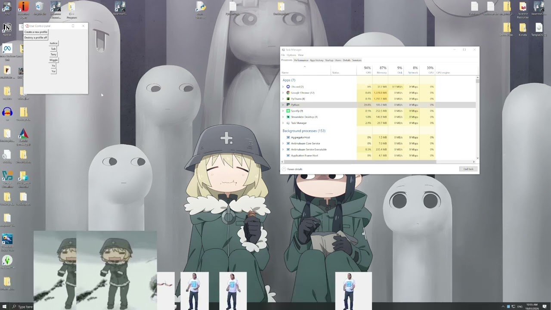The width and height of the screenshot is (551, 310).
Task: Sort processes by the Memory column
Action: pos(380,70)
